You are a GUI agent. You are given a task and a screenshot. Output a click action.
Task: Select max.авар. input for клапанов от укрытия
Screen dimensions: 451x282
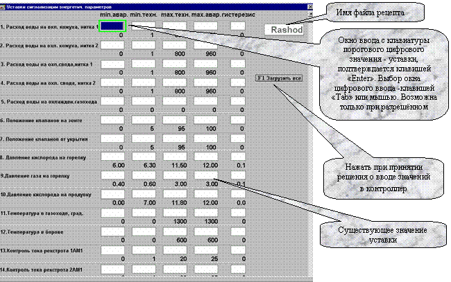[205, 139]
